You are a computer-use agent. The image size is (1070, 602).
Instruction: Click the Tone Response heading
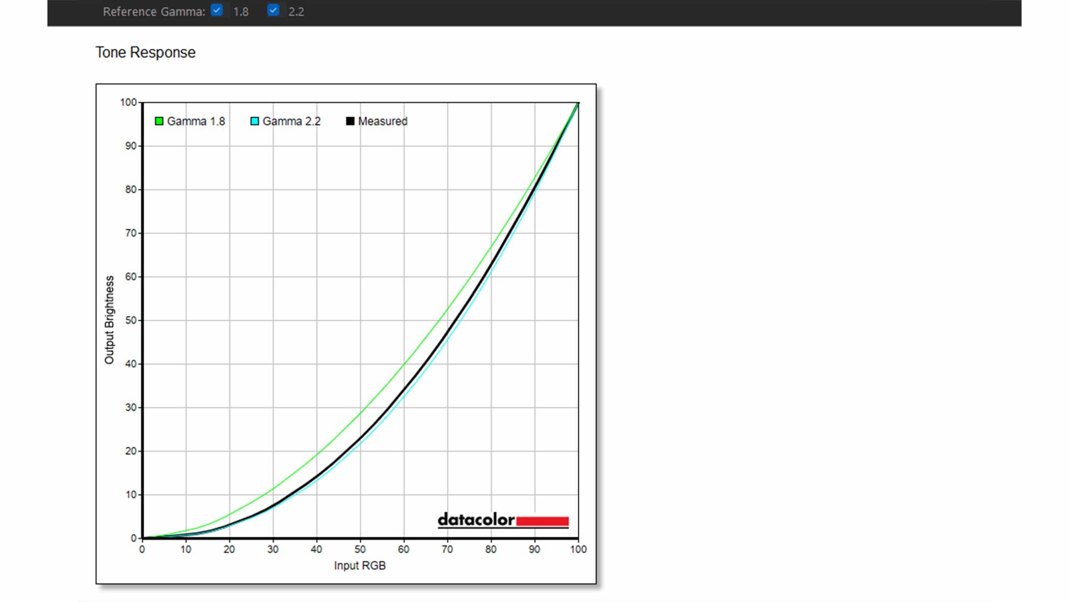(x=146, y=52)
